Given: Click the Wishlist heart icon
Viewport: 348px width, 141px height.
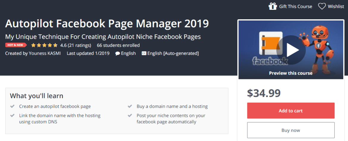Looking at the screenshot, I should [x=322, y=6].
